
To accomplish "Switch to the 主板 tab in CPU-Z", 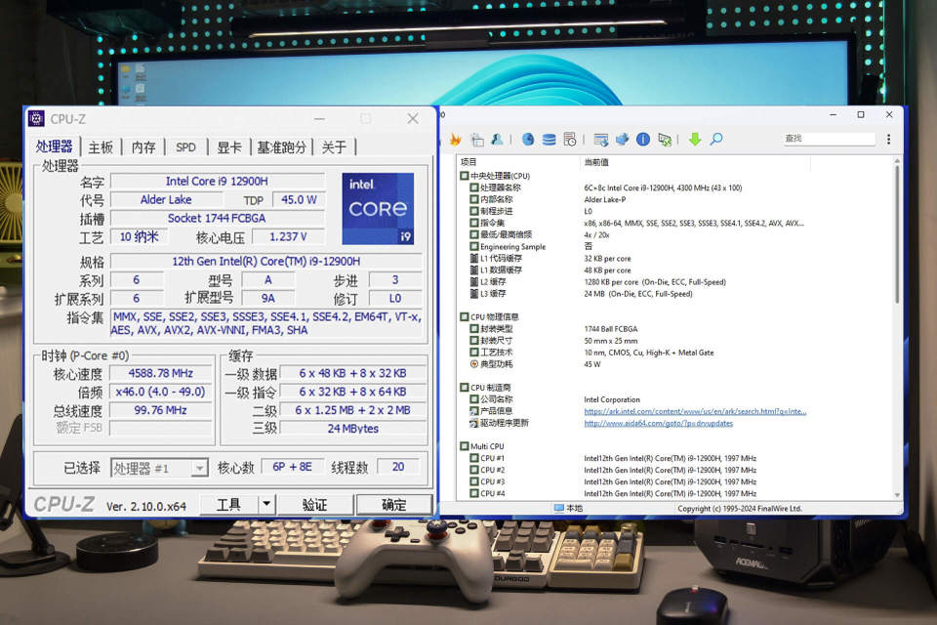I will click(101, 147).
